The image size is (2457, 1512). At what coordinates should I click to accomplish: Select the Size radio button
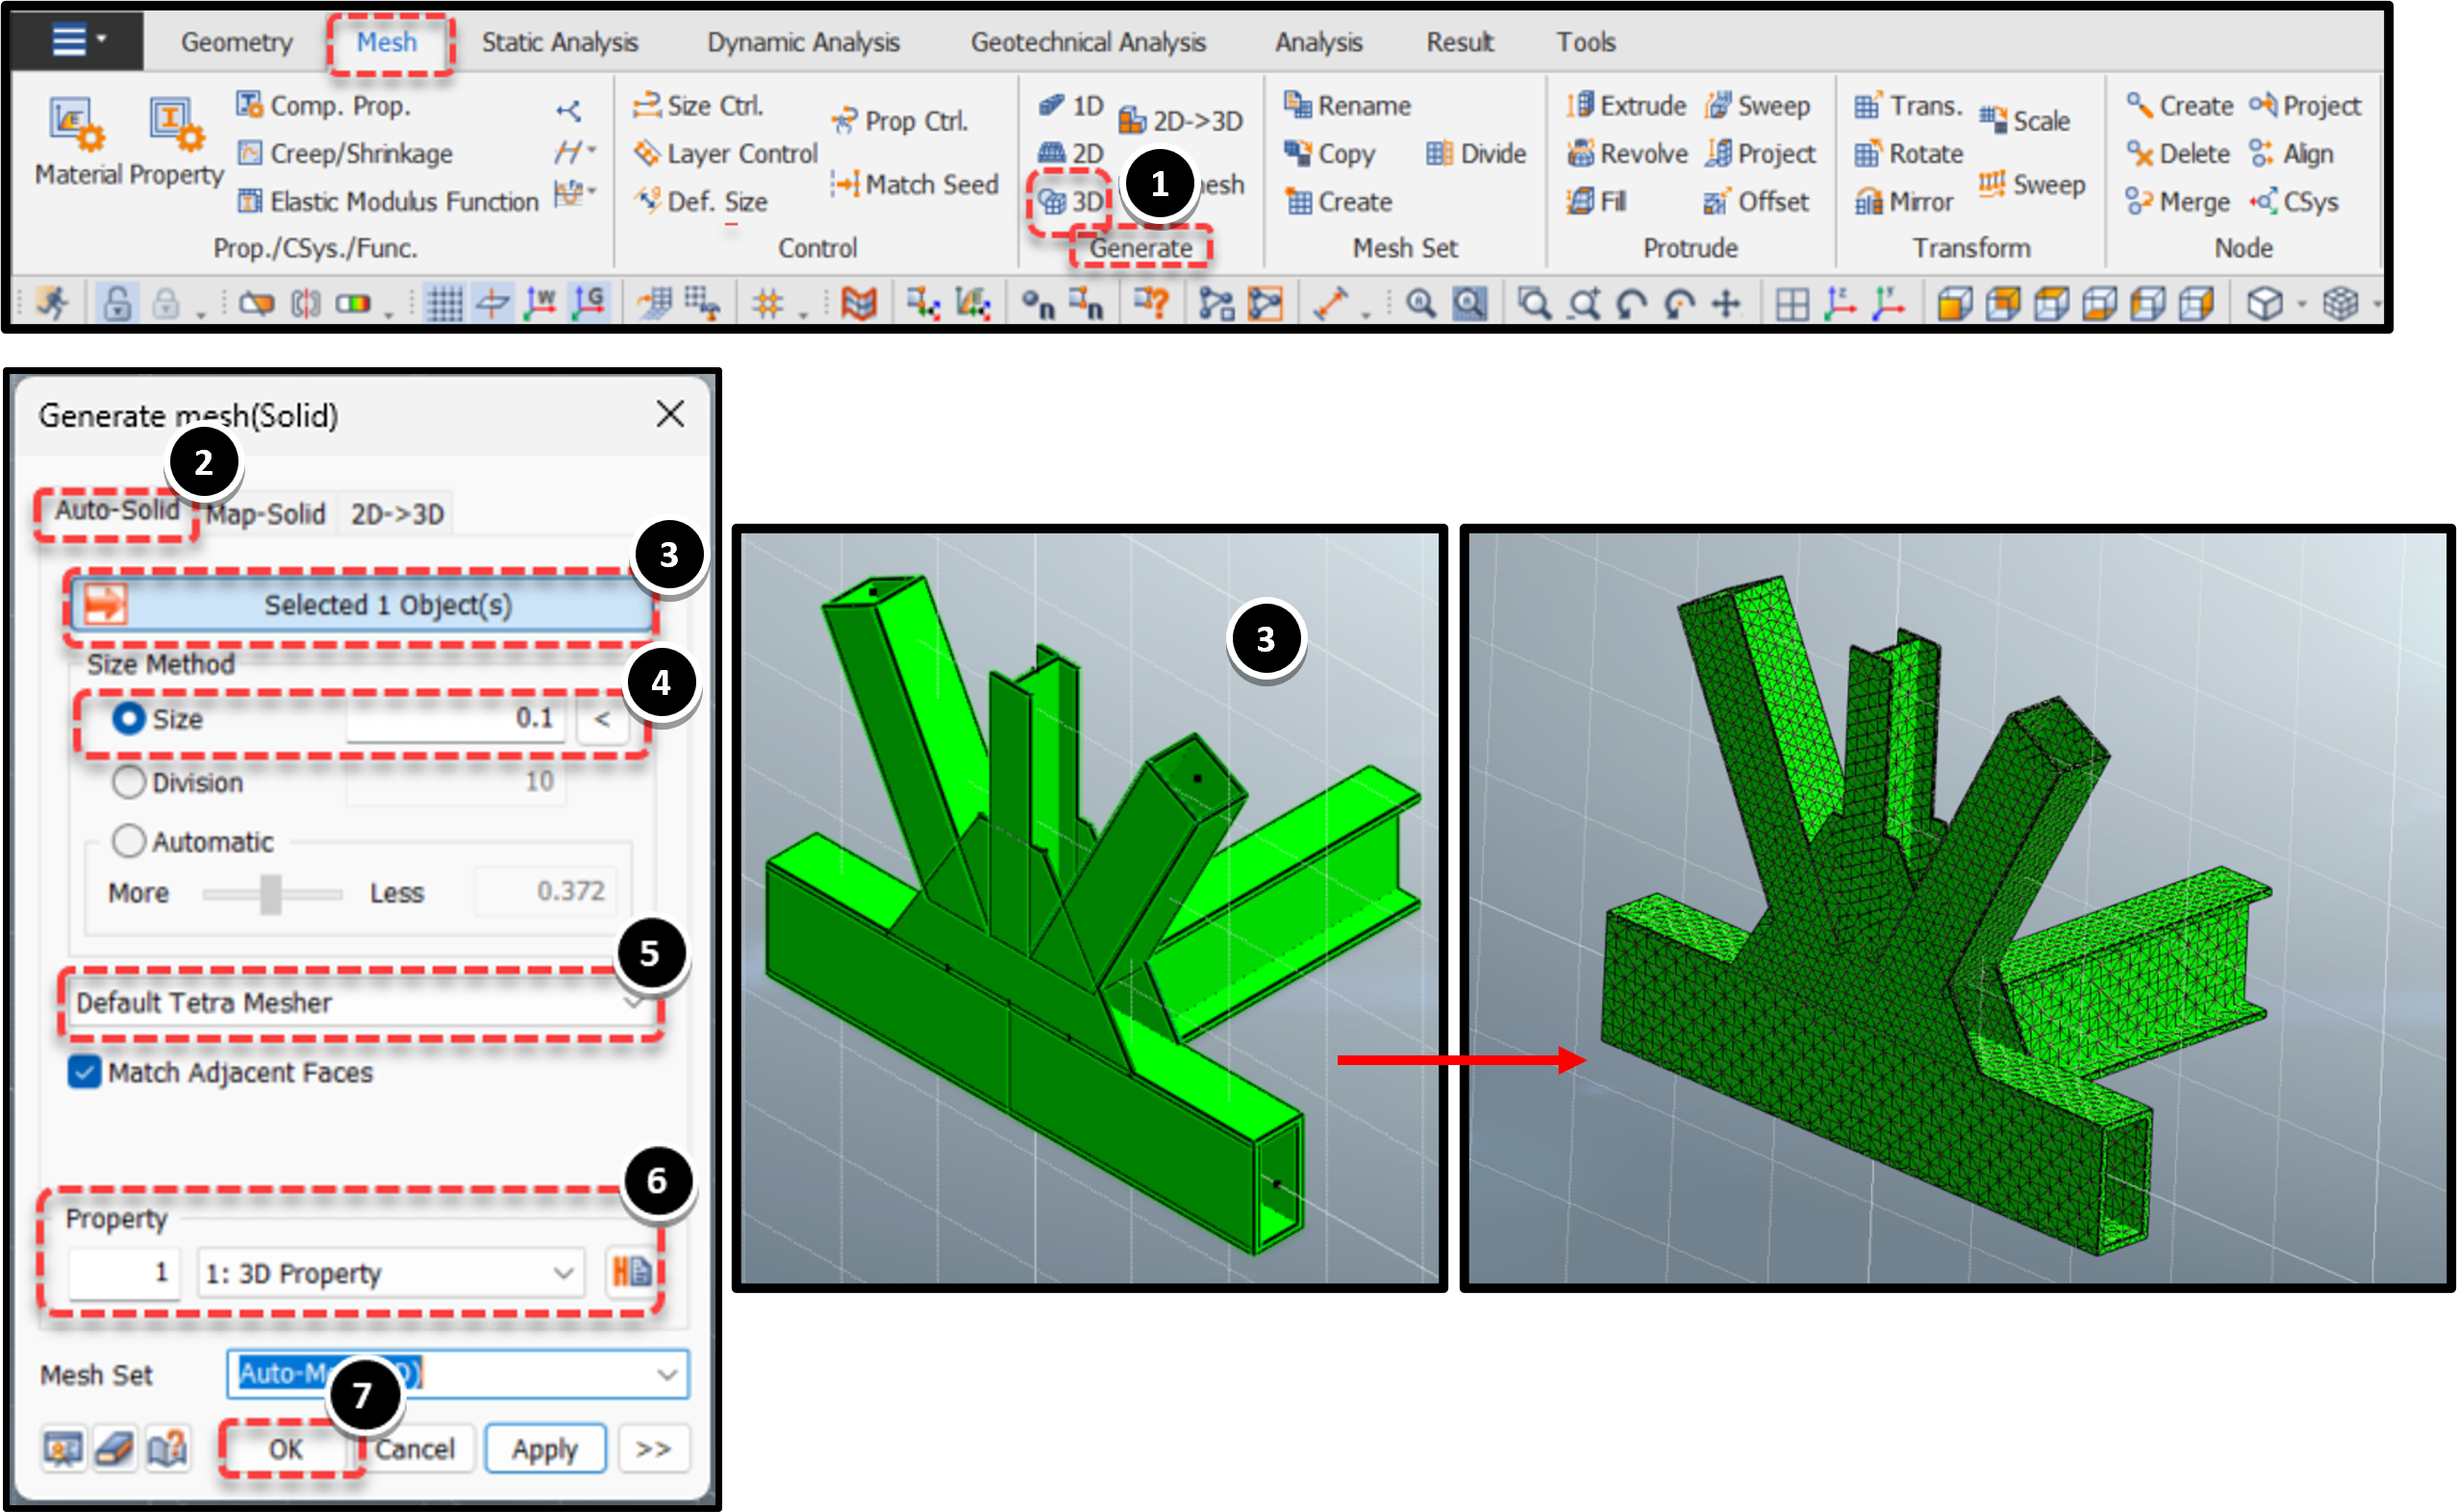pyautogui.click(x=129, y=718)
